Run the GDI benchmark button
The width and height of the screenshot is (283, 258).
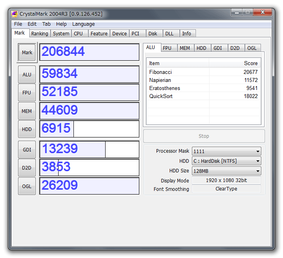coord(27,149)
